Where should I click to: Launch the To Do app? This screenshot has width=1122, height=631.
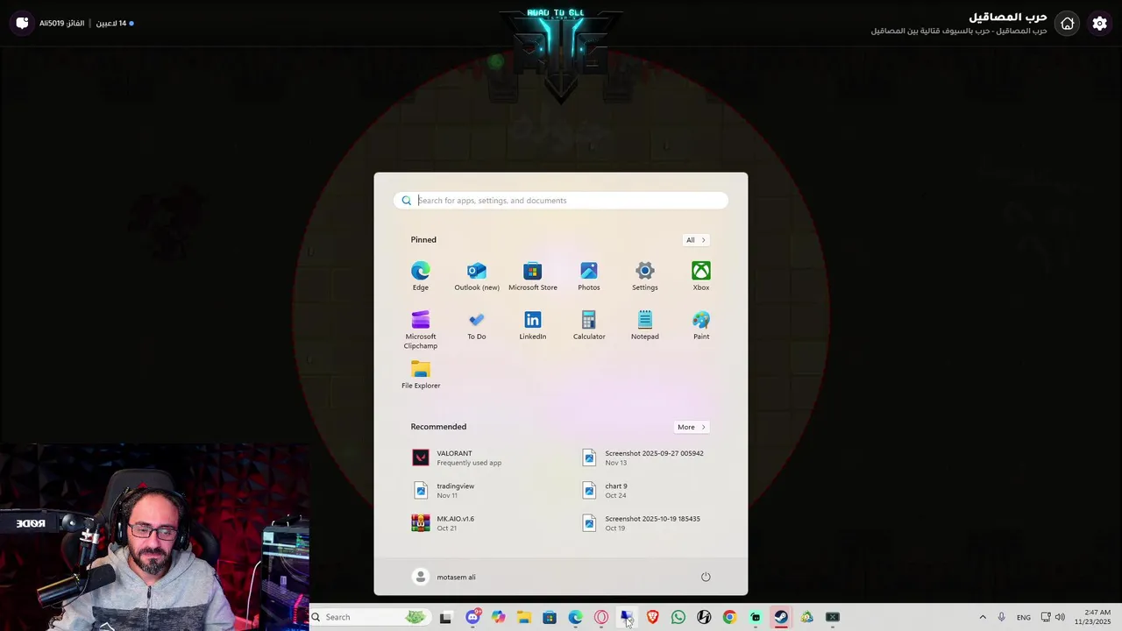pyautogui.click(x=477, y=325)
